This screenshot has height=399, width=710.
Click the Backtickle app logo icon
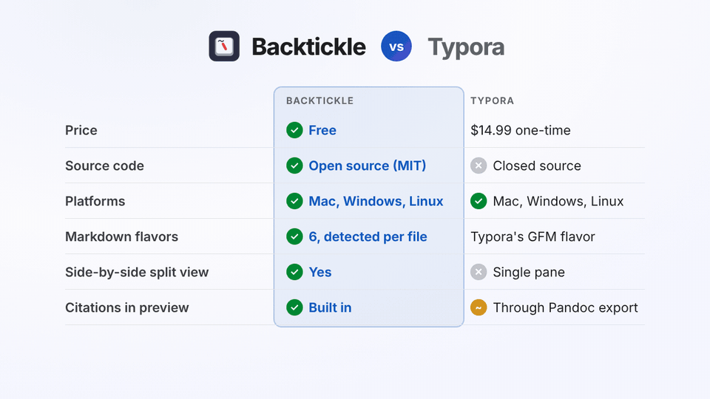point(224,46)
